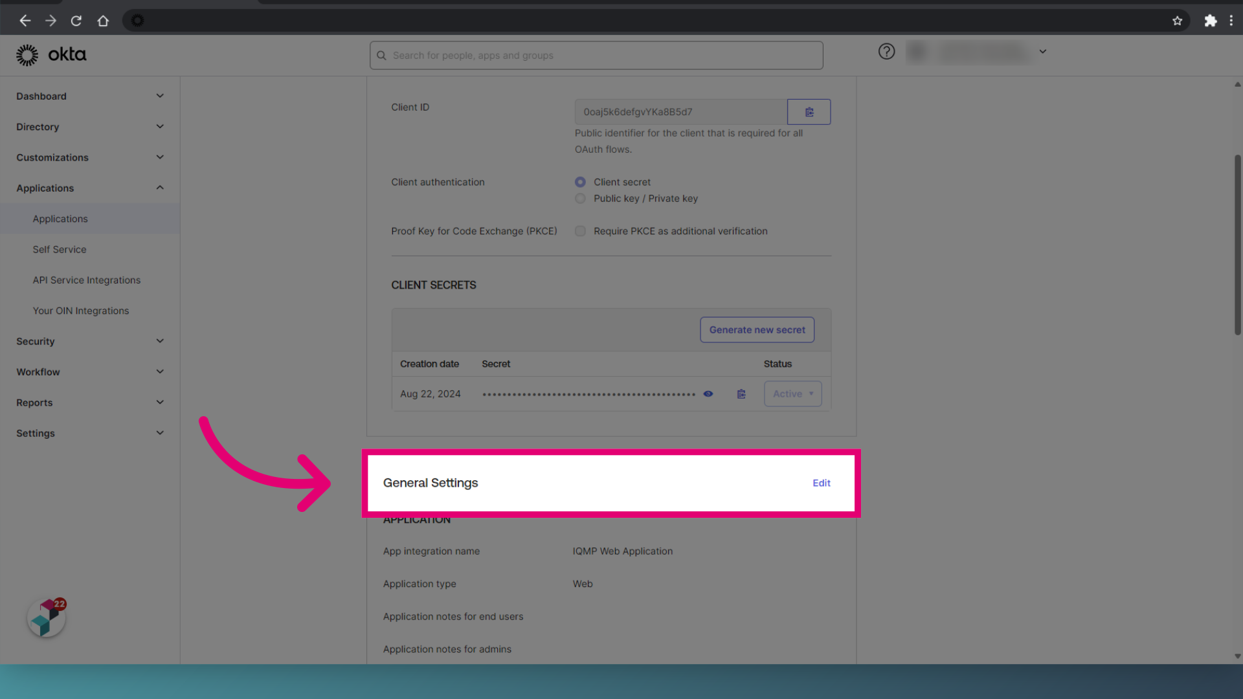The width and height of the screenshot is (1243, 699).
Task: Click the Aug 22, 2024 creation date
Action: tap(431, 394)
